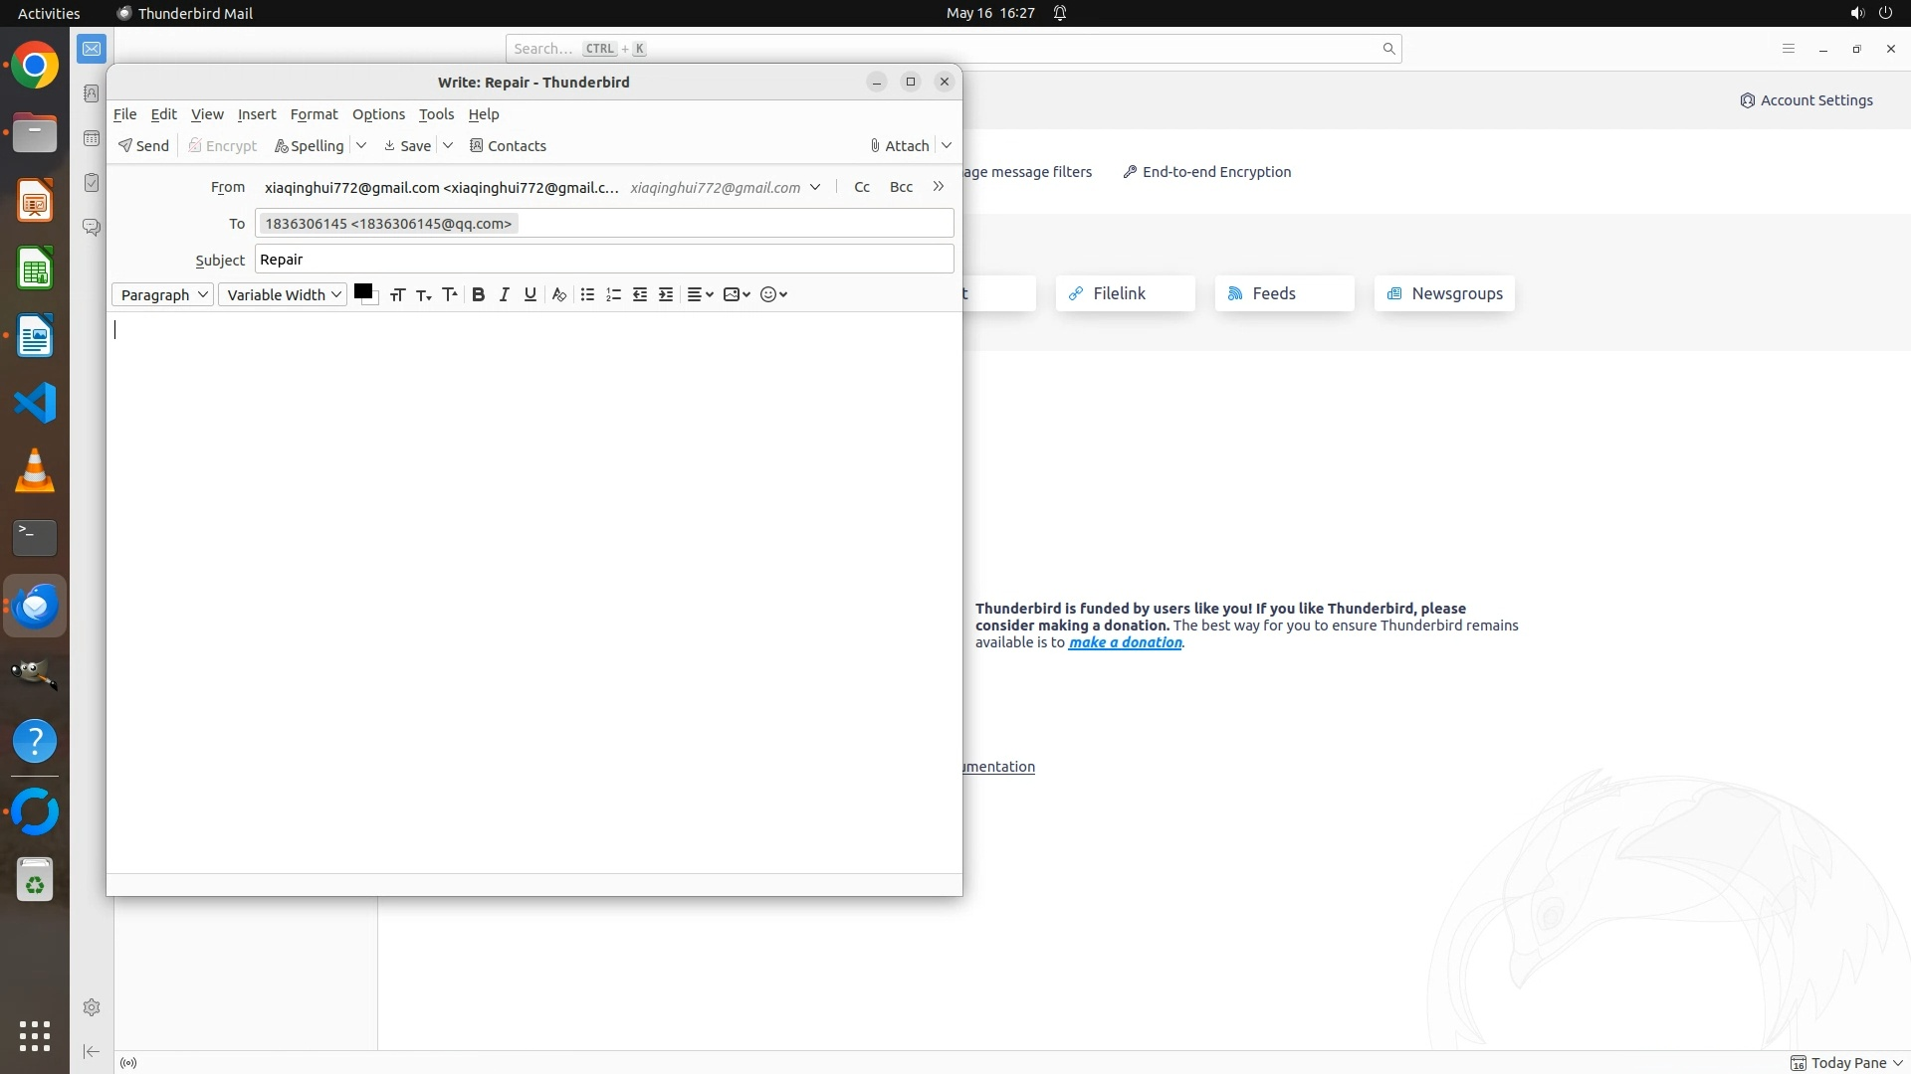Click the Attach paperclip button
This screenshot has height=1074, width=1911.
[899, 145]
